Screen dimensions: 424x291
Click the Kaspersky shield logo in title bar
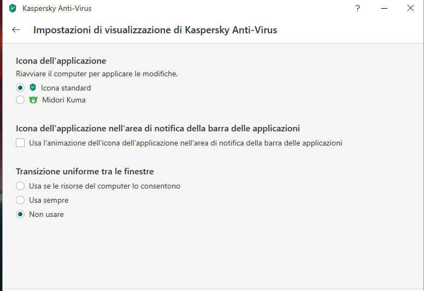coord(13,8)
